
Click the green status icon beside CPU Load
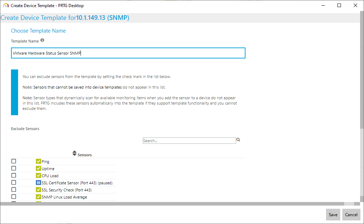coord(38,175)
